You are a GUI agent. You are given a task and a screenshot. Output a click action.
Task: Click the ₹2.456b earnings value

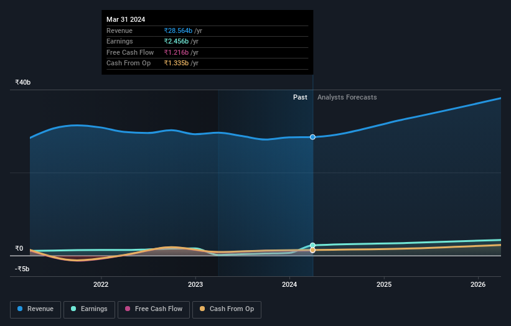tap(176, 41)
